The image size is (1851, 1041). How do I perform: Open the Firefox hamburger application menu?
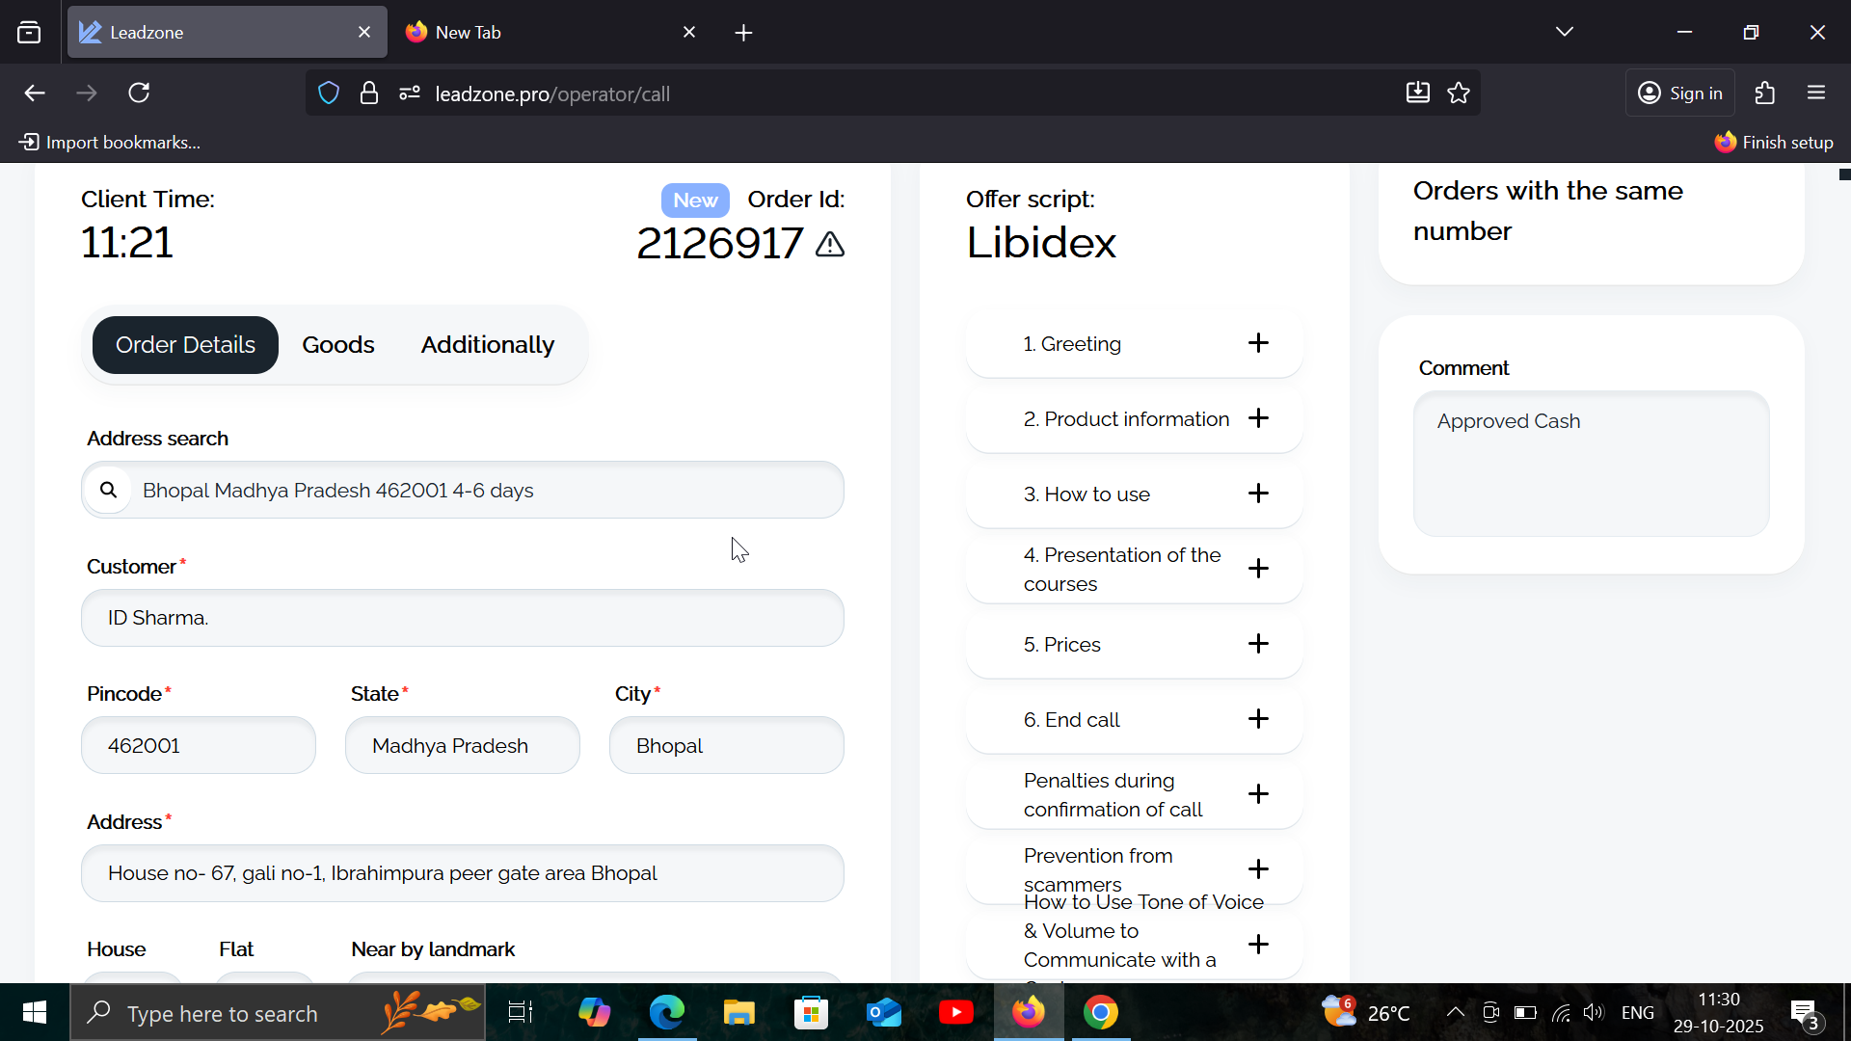coord(1816,93)
